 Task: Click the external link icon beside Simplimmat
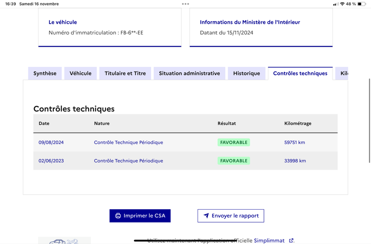(x=291, y=240)
